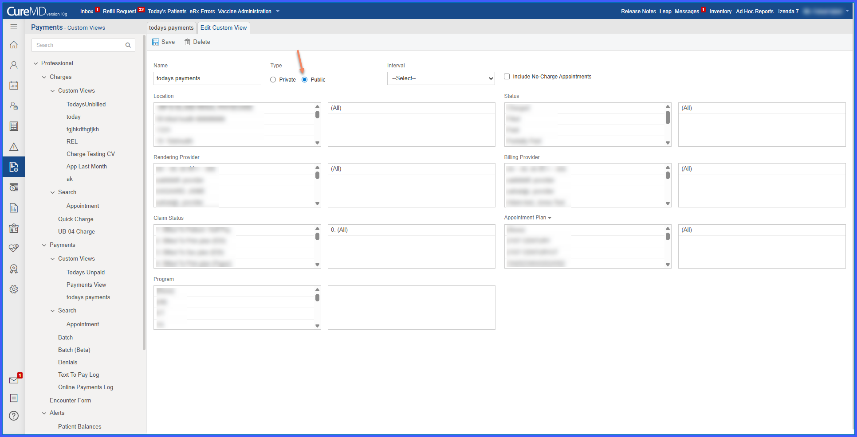857x437 pixels.
Task: Open the eRx Errors menu item
Action: pyautogui.click(x=202, y=12)
